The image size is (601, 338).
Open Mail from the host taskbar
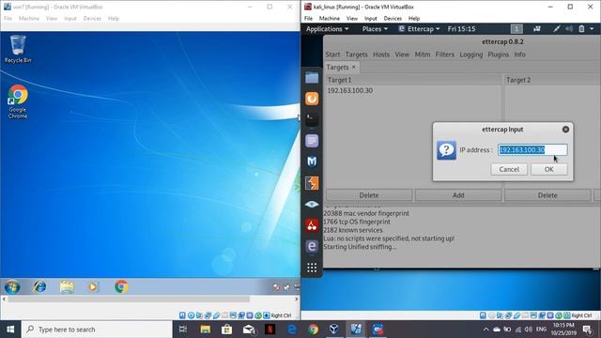click(248, 330)
